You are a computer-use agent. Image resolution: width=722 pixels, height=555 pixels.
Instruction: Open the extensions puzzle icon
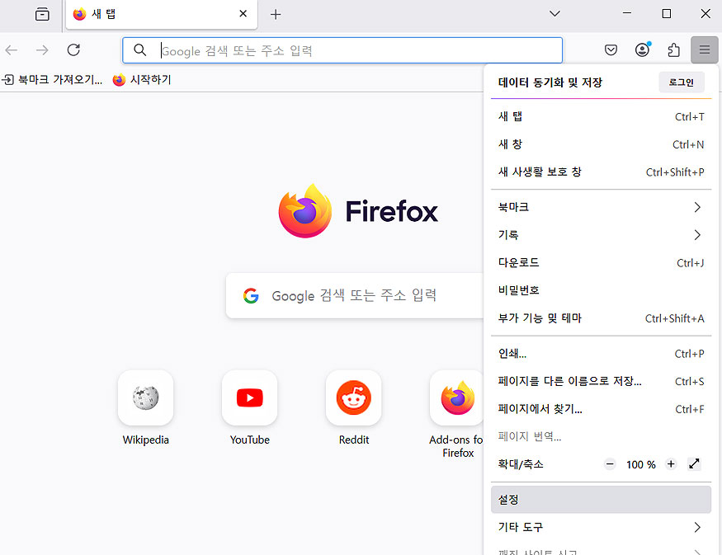click(x=673, y=49)
